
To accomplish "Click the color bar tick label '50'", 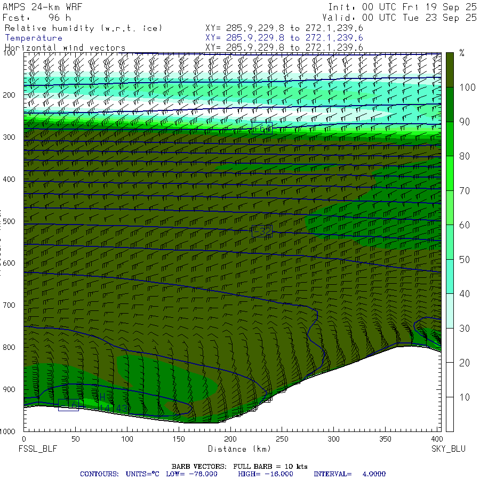I will point(465,260).
